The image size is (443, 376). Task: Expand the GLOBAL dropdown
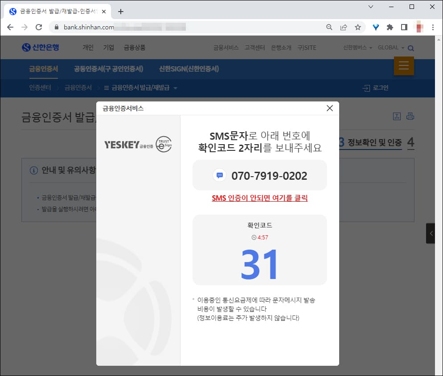pyautogui.click(x=391, y=47)
